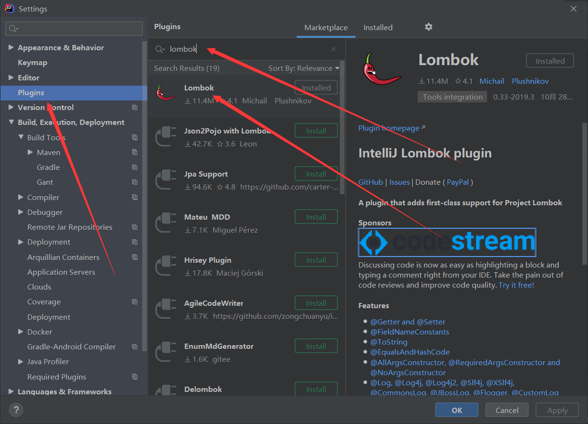Click the IntelliJ icon in title bar
The height and width of the screenshot is (424, 588).
pos(9,9)
